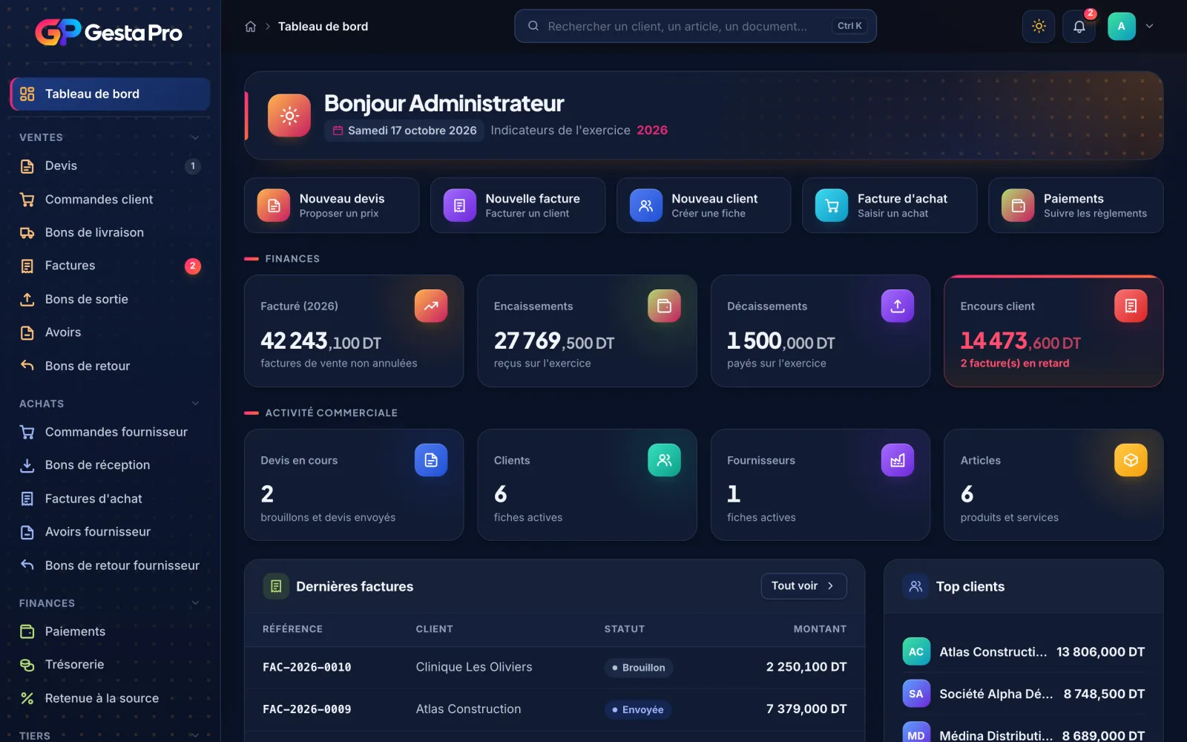Open Factures d'achat in the sidebar
Viewport: 1187px width, 742px height.
[x=110, y=499]
